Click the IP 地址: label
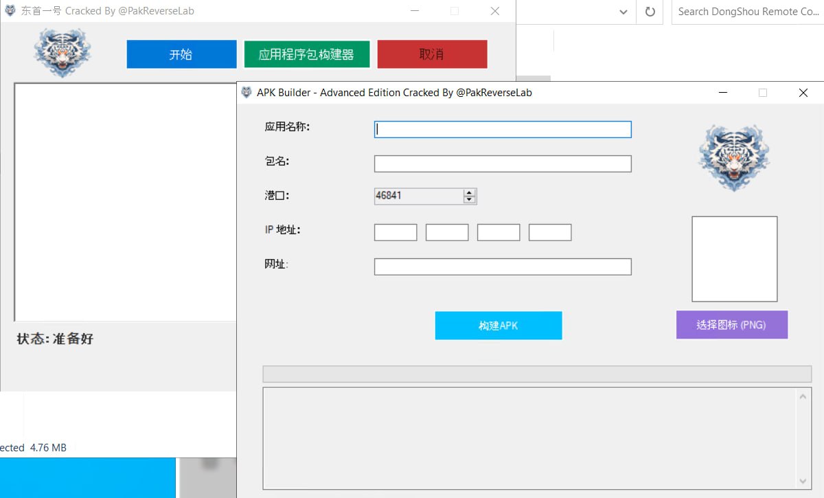The height and width of the screenshot is (498, 824). click(282, 230)
